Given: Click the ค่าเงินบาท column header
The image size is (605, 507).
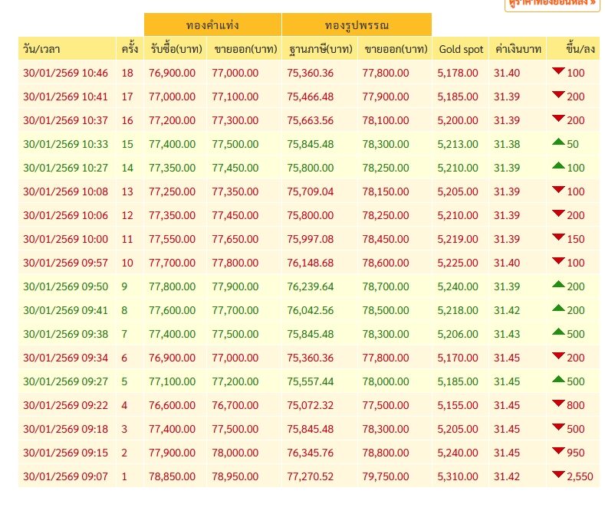Looking at the screenshot, I should (x=516, y=49).
